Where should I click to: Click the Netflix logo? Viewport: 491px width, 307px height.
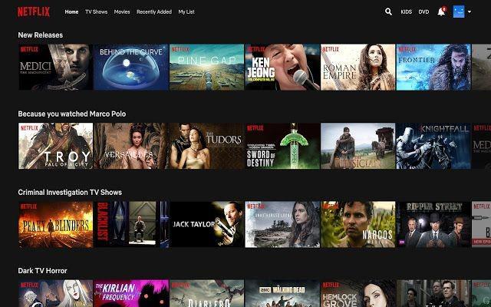point(34,12)
